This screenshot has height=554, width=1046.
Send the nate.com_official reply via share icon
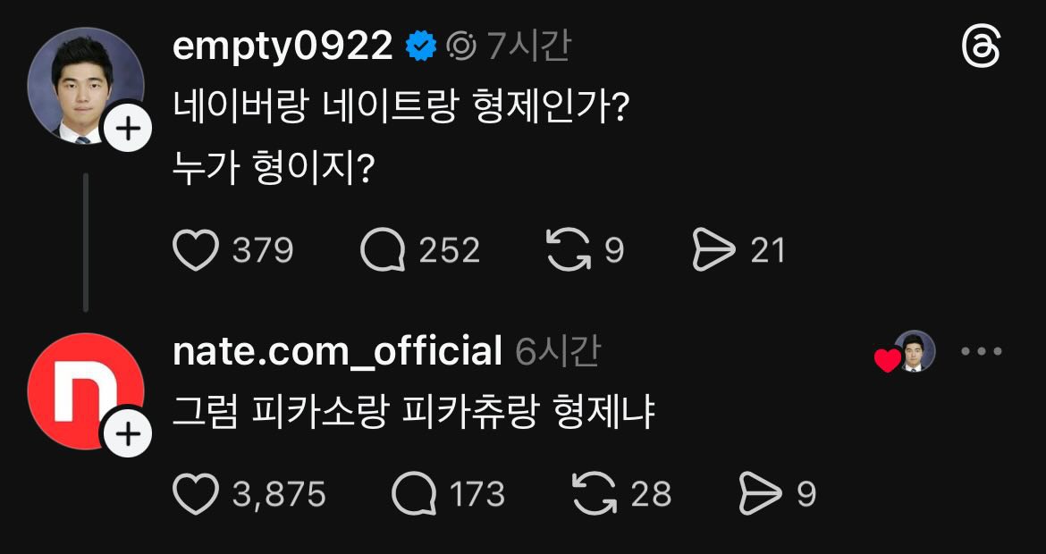[x=760, y=494]
